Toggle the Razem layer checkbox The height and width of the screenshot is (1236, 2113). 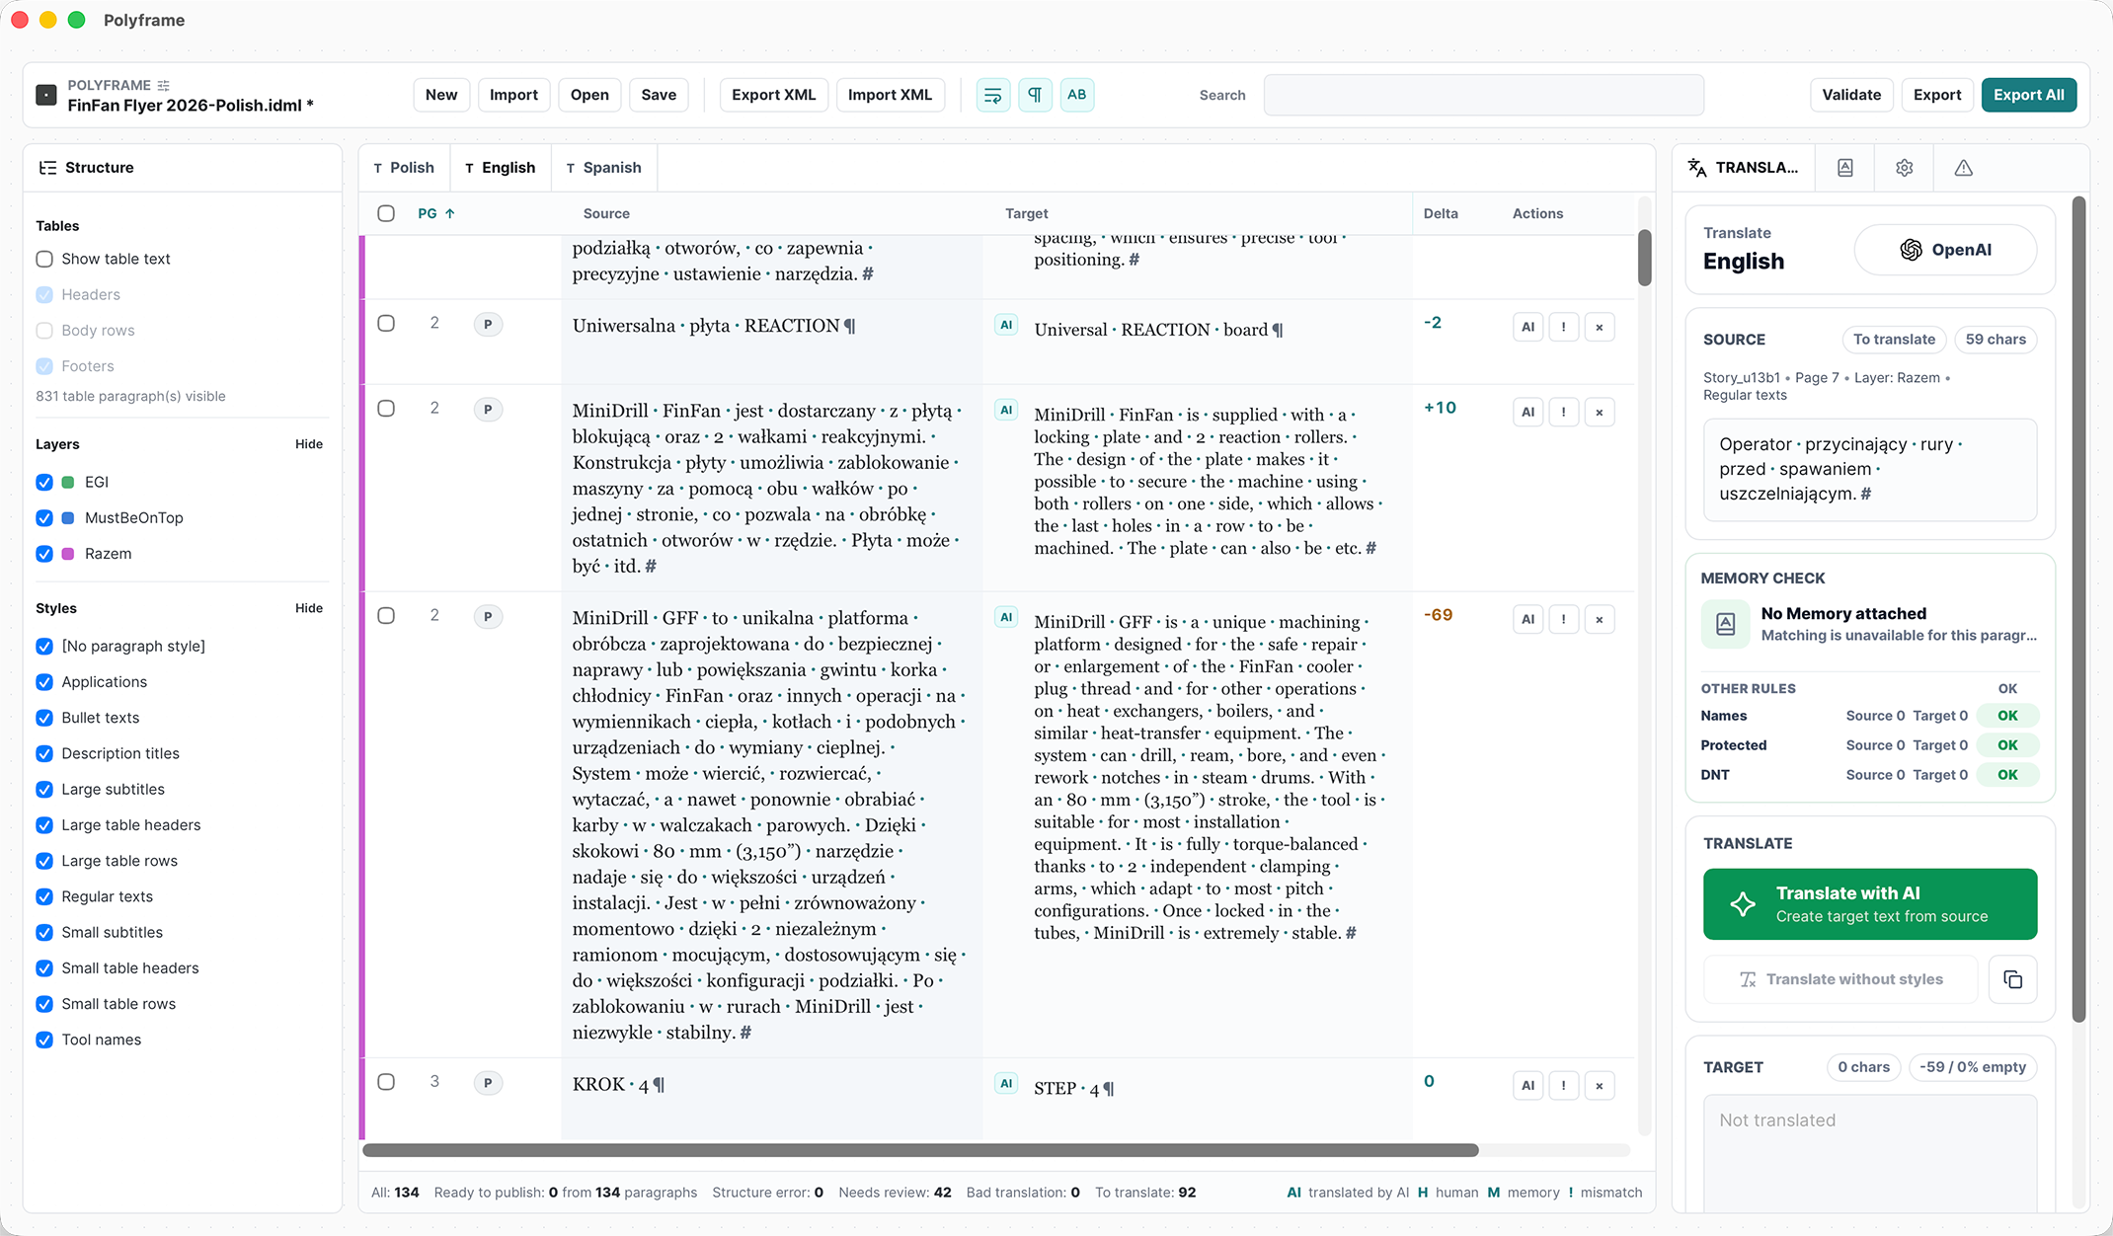click(x=44, y=554)
